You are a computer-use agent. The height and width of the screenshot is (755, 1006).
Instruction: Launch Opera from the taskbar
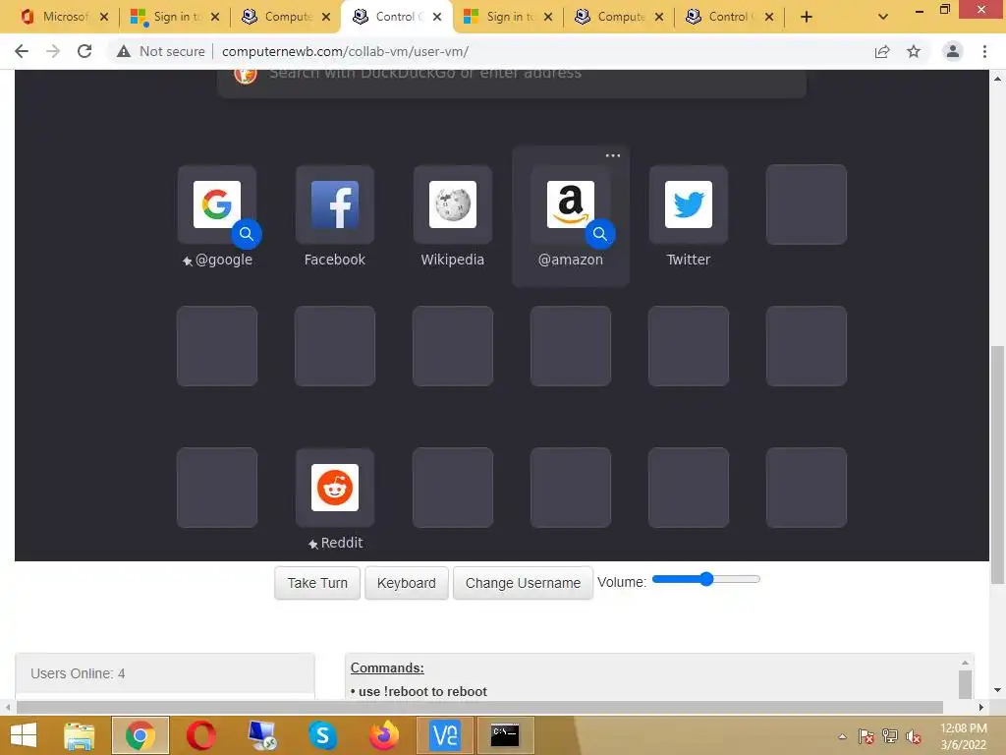coord(200,735)
